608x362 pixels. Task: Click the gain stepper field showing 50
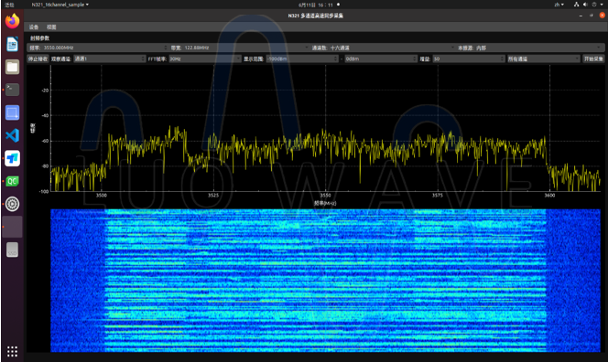tap(469, 59)
